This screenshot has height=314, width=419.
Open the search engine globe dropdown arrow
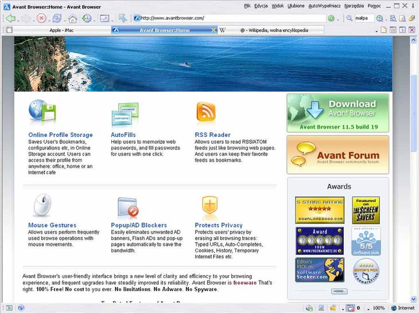click(x=386, y=20)
